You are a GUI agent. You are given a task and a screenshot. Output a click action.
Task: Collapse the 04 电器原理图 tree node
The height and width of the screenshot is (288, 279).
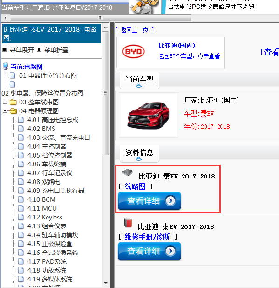[x=5, y=110]
